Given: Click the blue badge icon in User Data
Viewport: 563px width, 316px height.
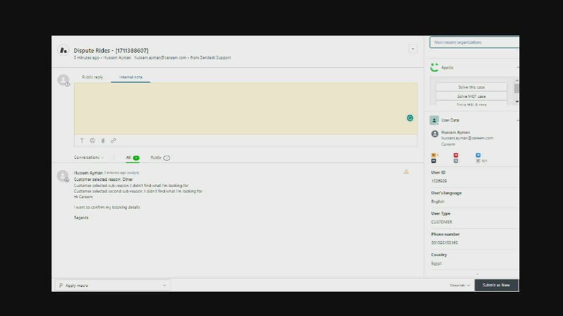Looking at the screenshot, I should tap(478, 155).
